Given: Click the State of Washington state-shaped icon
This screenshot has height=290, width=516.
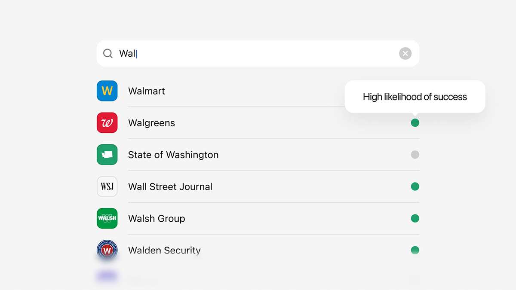Looking at the screenshot, I should click(107, 154).
